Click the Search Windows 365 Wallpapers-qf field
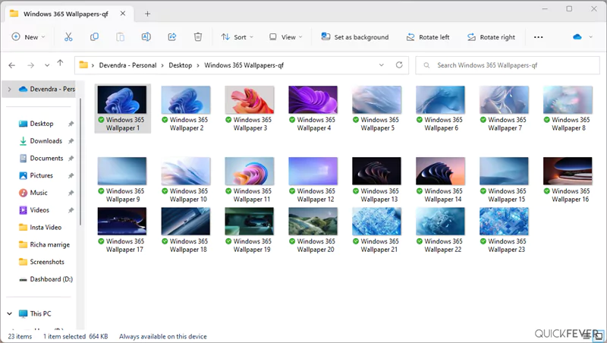Image resolution: width=607 pixels, height=343 pixels. click(x=507, y=65)
